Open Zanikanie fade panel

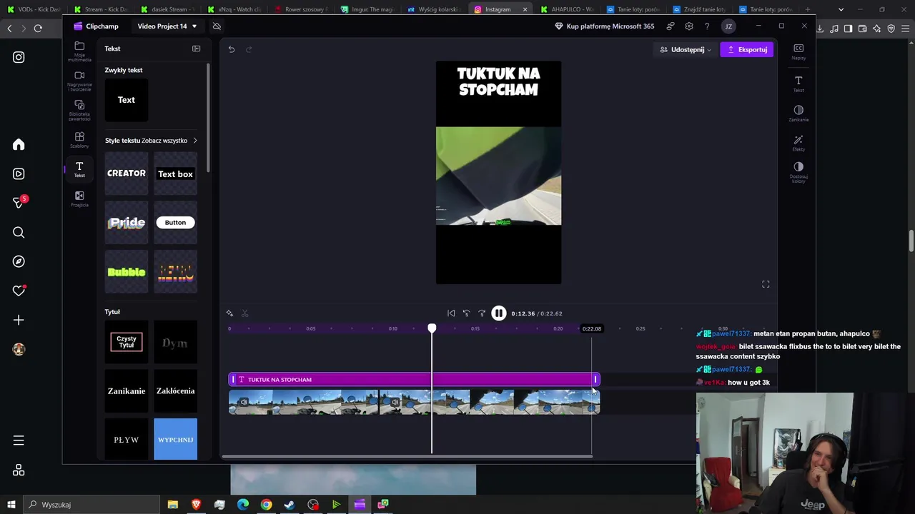point(798,114)
